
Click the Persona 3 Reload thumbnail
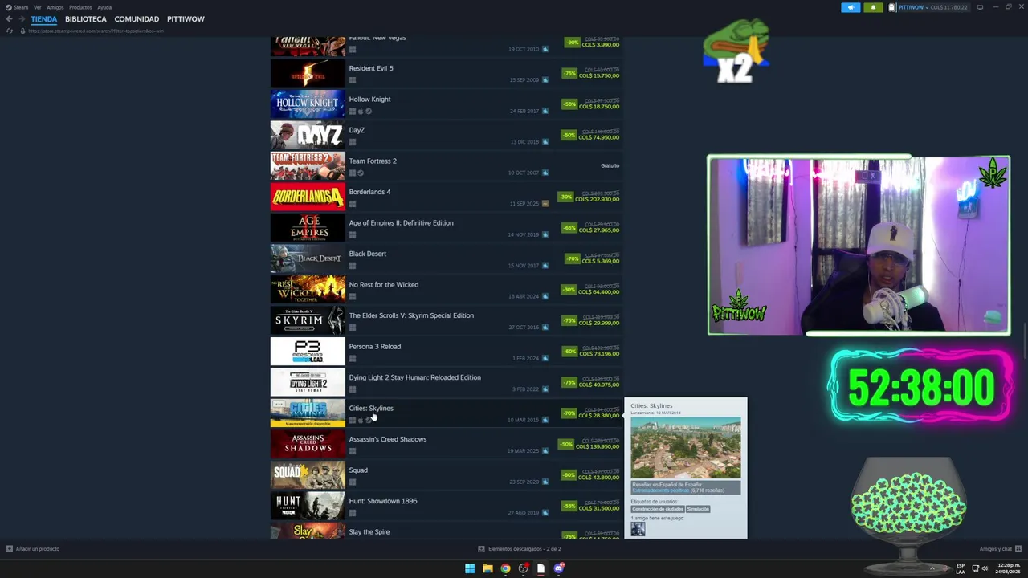[308, 352]
